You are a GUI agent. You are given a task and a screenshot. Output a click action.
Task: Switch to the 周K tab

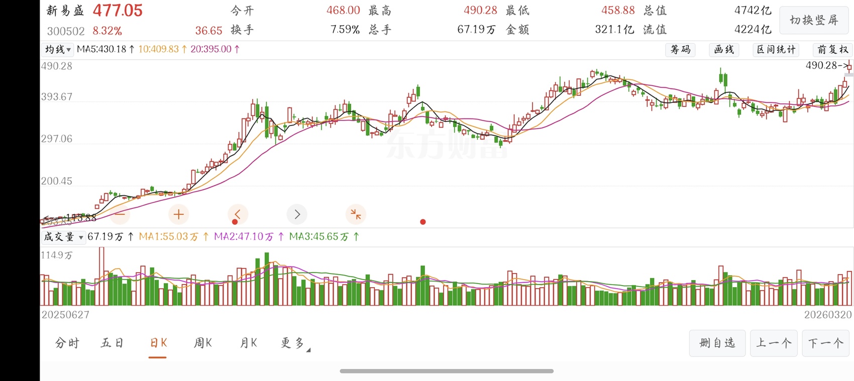coord(203,343)
